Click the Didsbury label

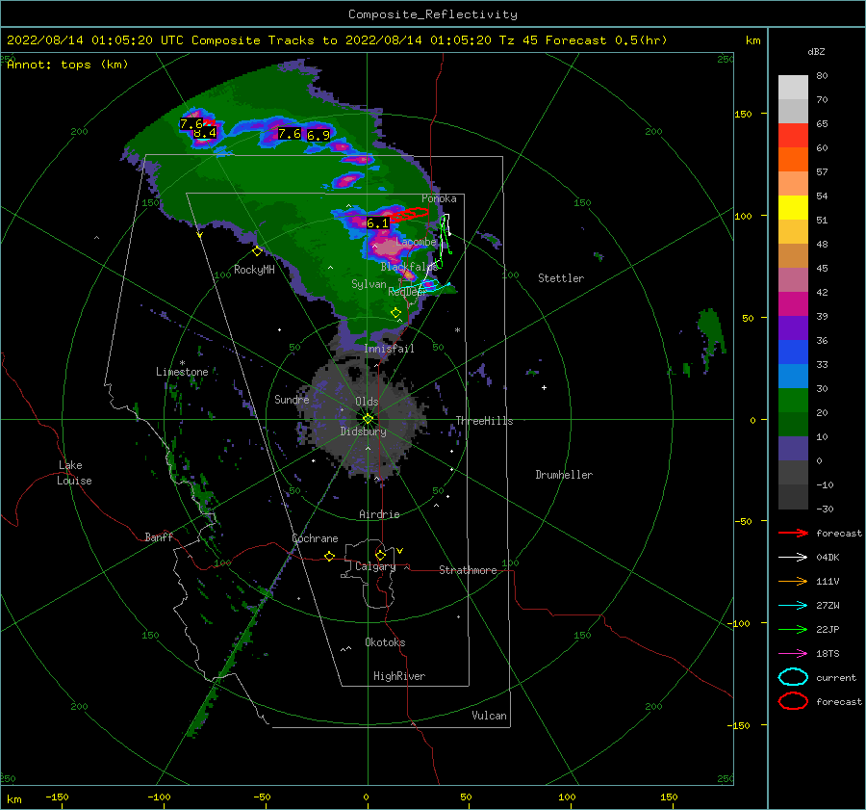[x=364, y=431]
